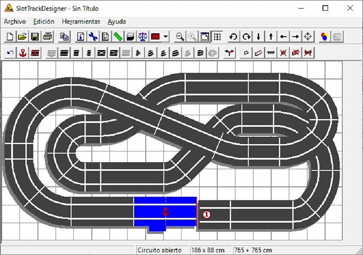This screenshot has height=255, width=363.
Task: Show the parts list document icon
Action: (x=106, y=37)
